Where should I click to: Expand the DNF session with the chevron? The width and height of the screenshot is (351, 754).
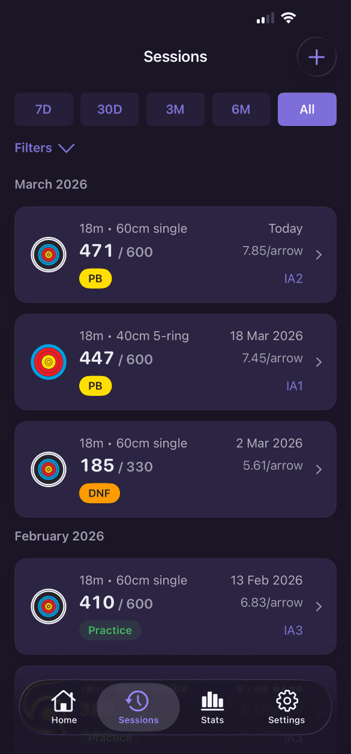(x=319, y=469)
